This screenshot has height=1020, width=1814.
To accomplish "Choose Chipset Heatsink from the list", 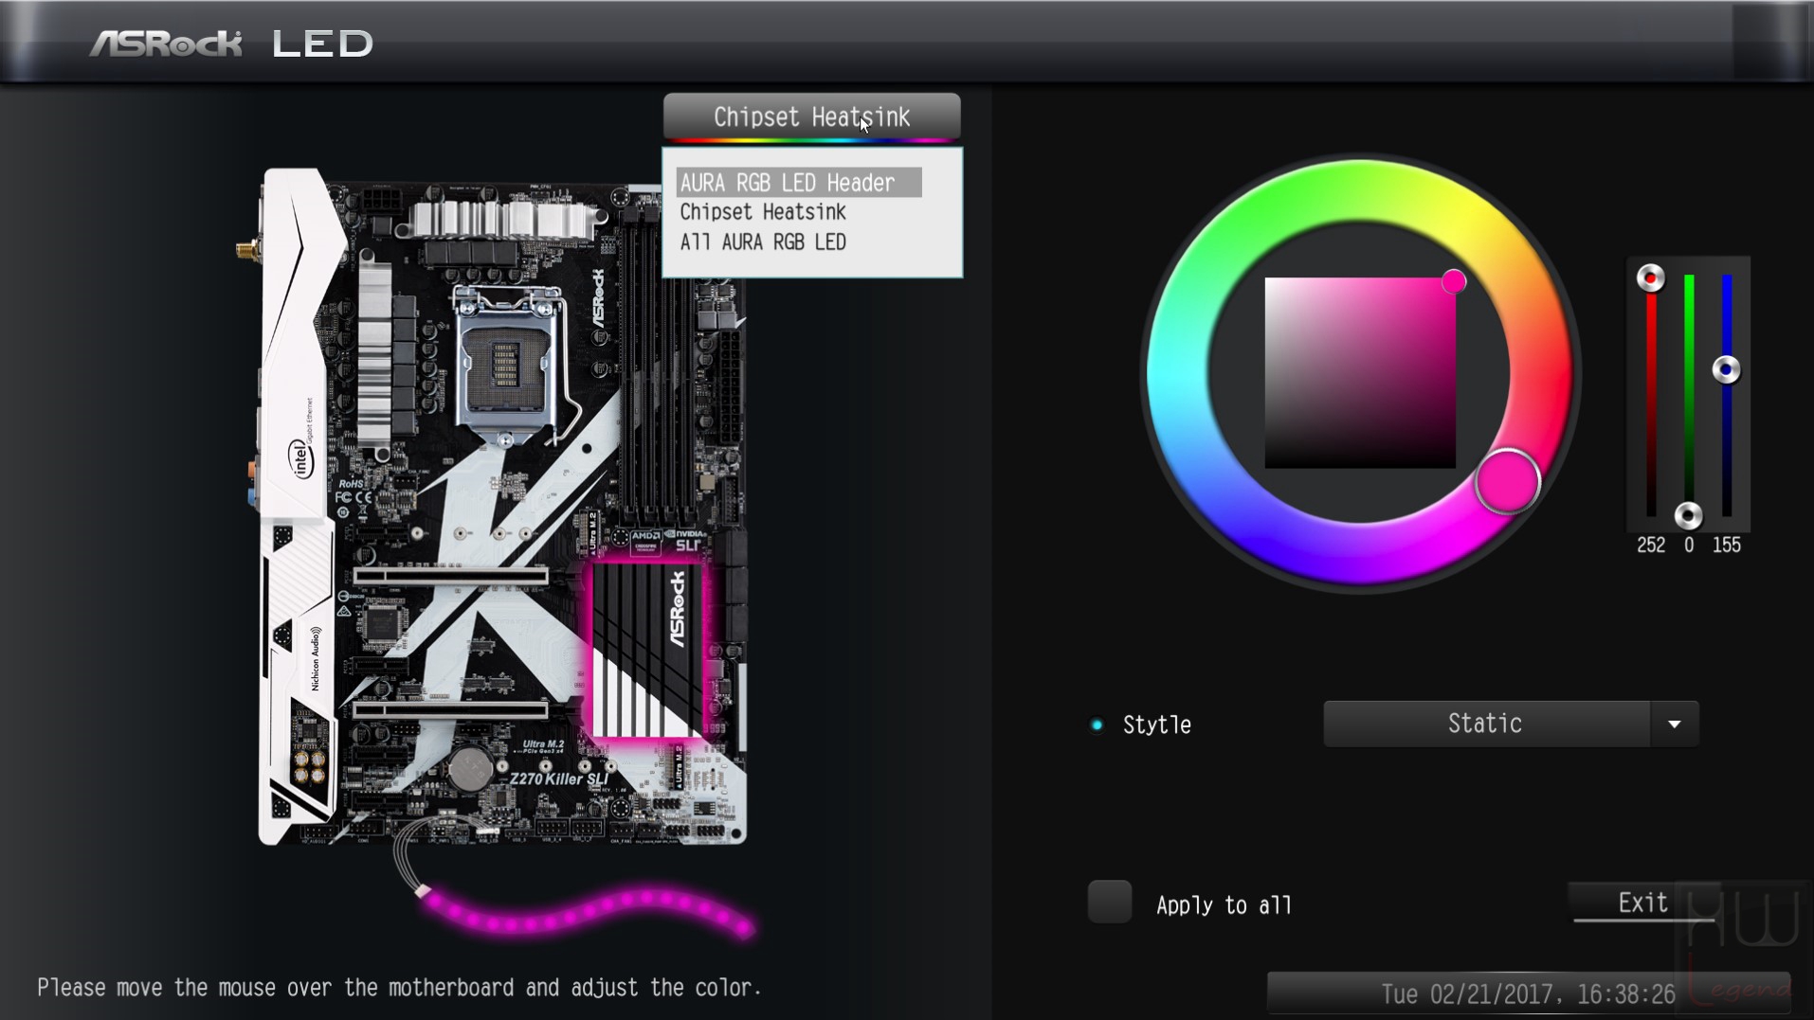I will (763, 212).
